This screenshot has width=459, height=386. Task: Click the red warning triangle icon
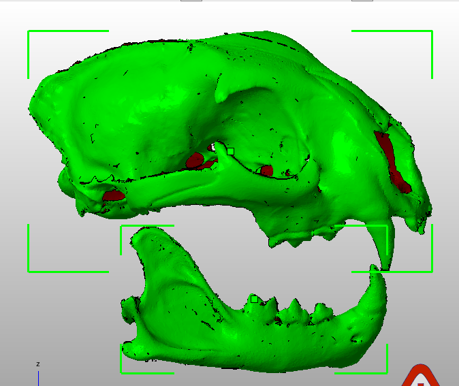click(x=420, y=375)
